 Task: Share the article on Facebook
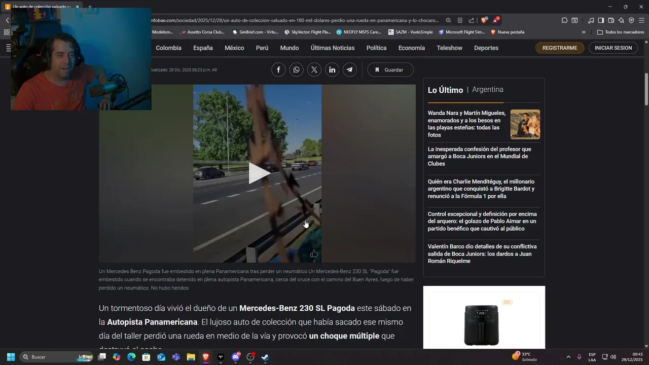pos(278,70)
